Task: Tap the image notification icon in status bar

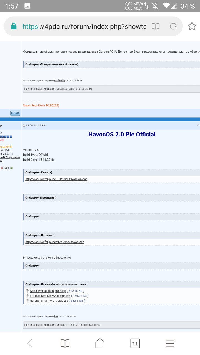Action: point(27,6)
